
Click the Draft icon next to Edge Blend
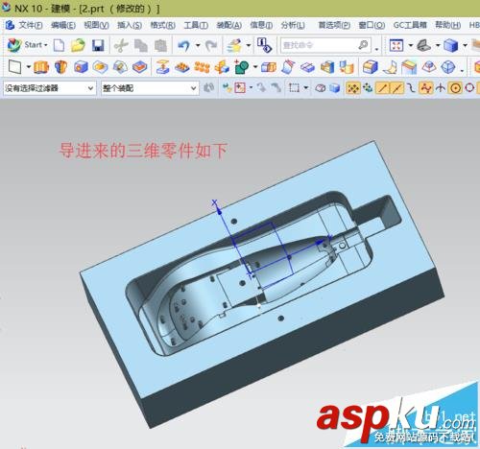[x=390, y=67]
